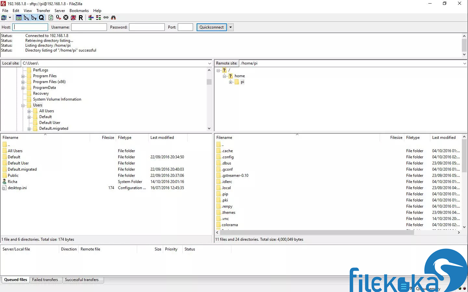Select the Public folder icon in local list
The image size is (468, 292).
[x=5, y=176]
